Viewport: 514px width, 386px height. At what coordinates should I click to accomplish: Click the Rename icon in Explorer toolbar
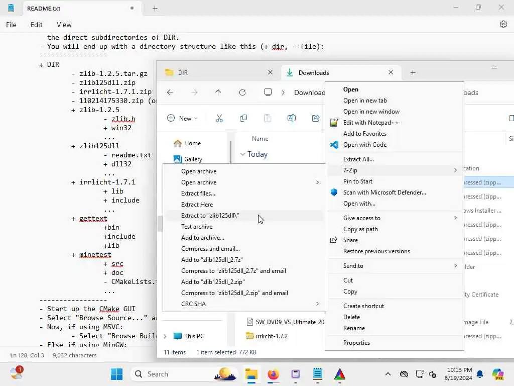pyautogui.click(x=292, y=119)
